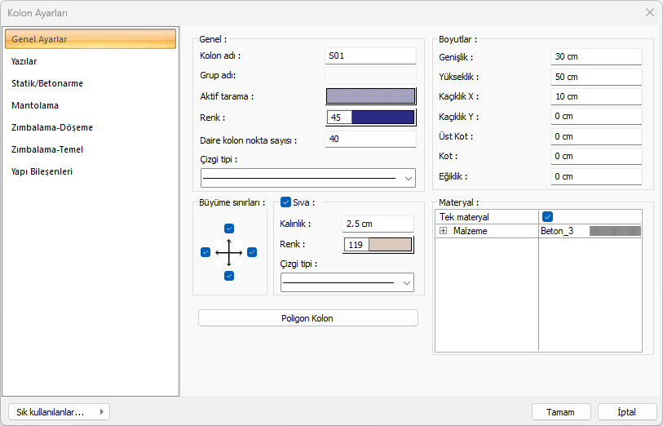The height and width of the screenshot is (426, 663).
Task: Toggle the top growth limit checkbox
Action: 229,229
